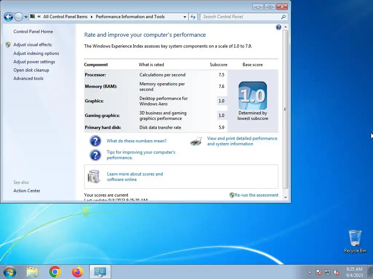This screenshot has height=279, width=373.
Task: Open Adjust indexing options
Action: [36, 53]
